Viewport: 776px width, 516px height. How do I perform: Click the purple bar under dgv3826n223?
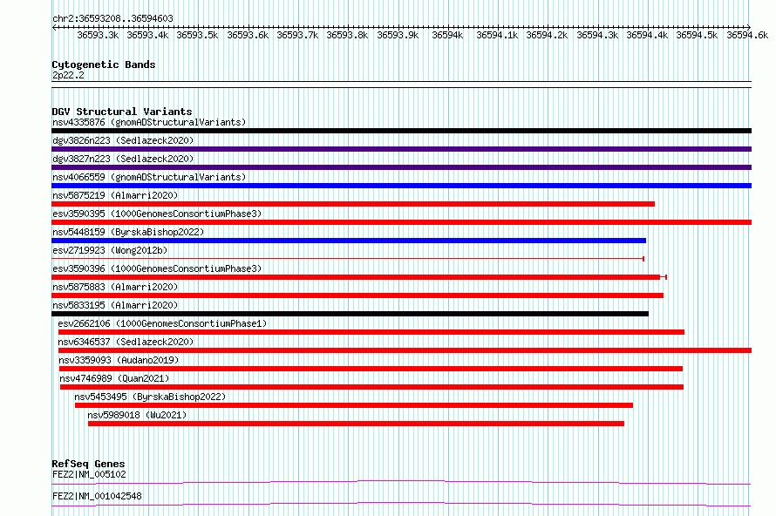(x=401, y=149)
